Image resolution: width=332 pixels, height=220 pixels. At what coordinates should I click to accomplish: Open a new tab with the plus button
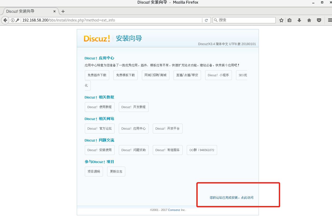[x=63, y=11]
